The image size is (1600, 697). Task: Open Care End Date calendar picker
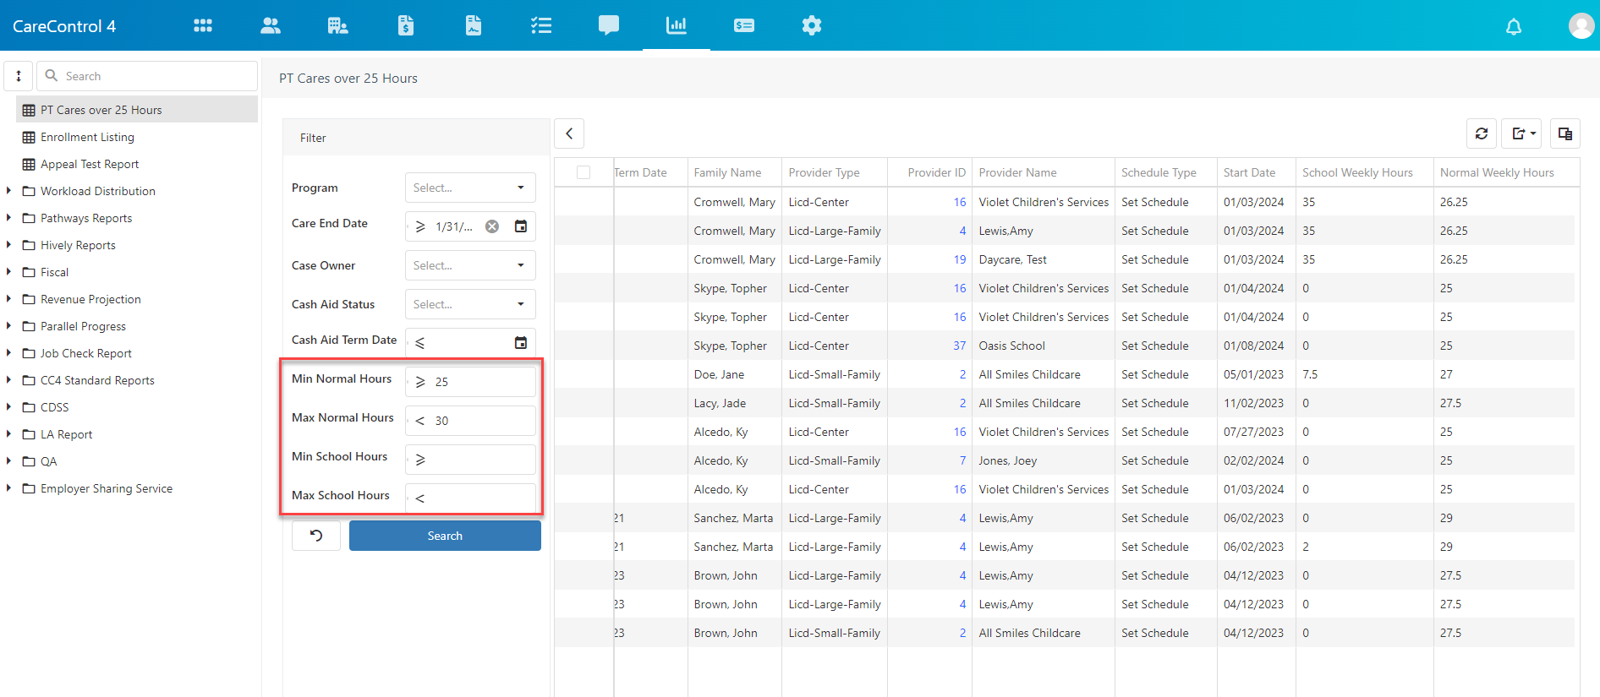(521, 226)
